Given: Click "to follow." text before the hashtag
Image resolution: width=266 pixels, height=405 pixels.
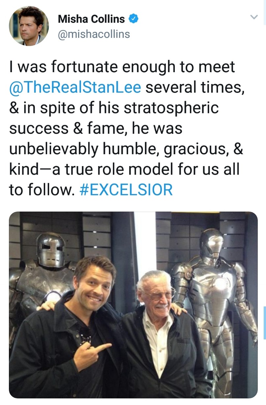Looking at the screenshot, I should [40, 190].
